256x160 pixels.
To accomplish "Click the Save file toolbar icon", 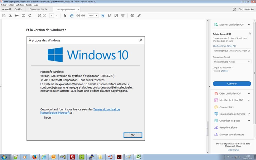I will click(4, 16).
